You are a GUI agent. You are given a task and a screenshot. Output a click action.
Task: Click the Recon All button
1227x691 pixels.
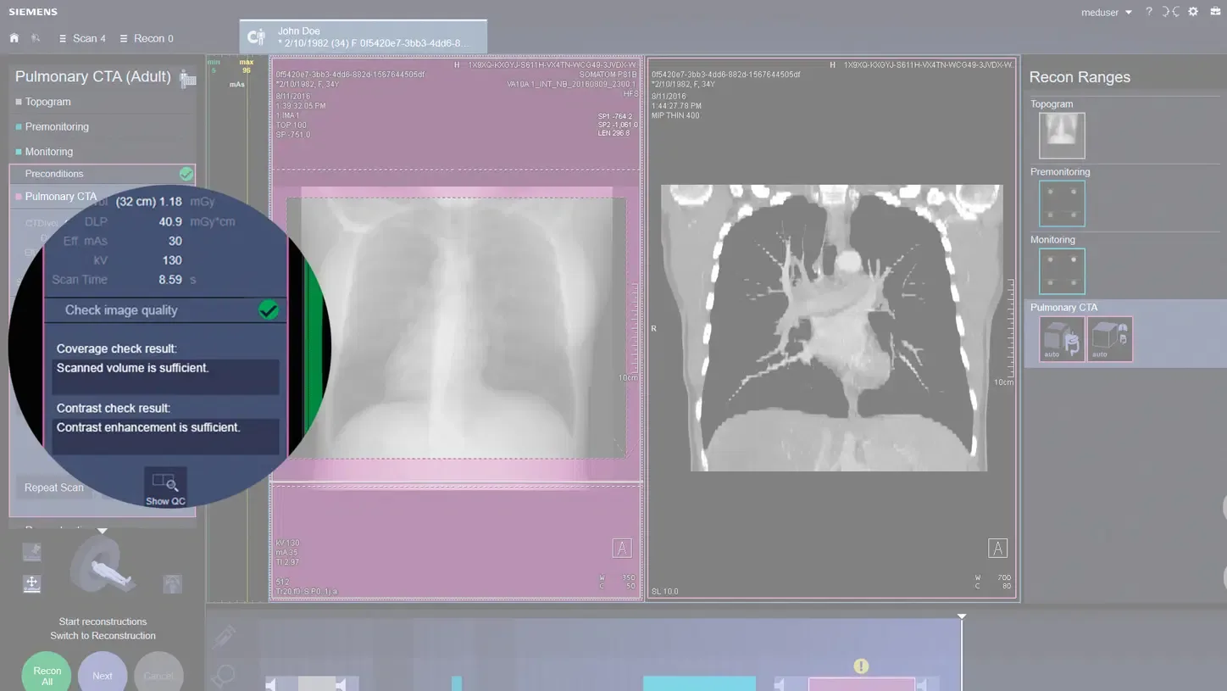point(47,676)
